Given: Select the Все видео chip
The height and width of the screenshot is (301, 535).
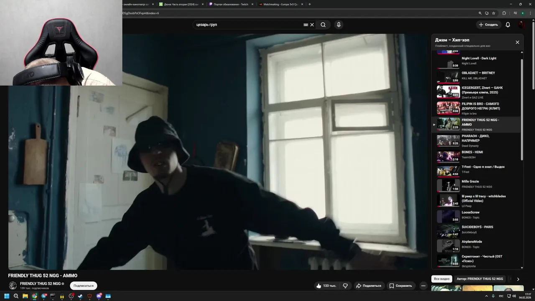Looking at the screenshot, I should 442,279.
